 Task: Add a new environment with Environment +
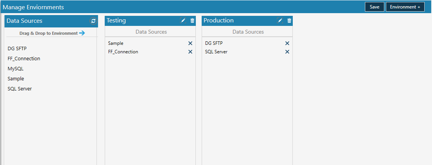point(405,7)
